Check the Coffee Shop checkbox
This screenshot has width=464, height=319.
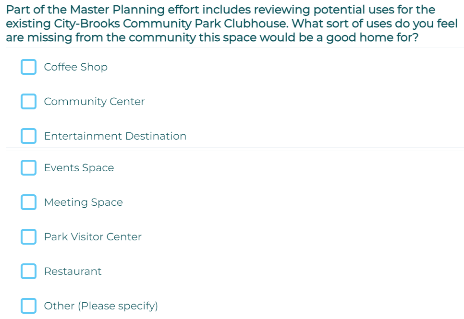(28, 67)
